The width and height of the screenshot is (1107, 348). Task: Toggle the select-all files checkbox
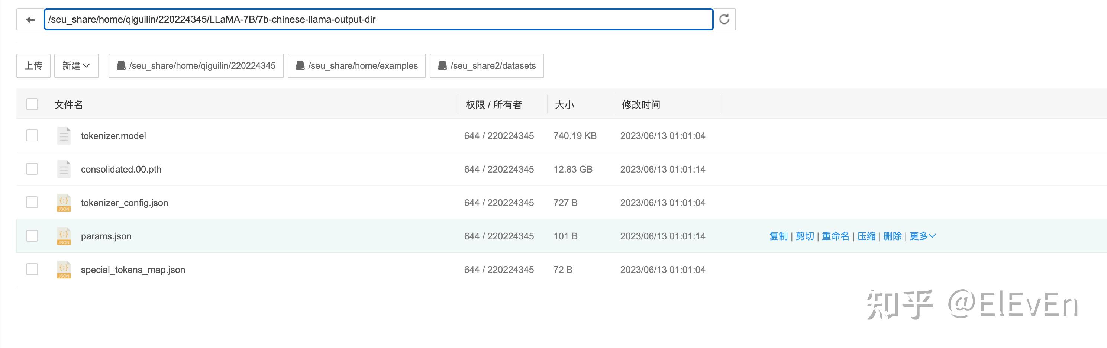pyautogui.click(x=32, y=104)
